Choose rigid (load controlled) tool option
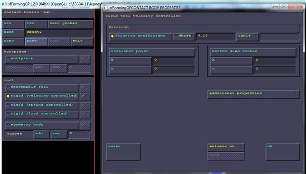This screenshot has height=174, width=306. coord(42,115)
